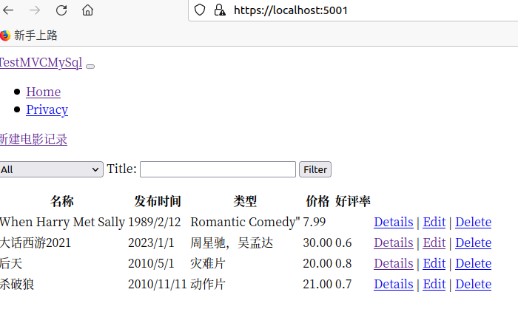
Task: Edit the 后天 record
Action: [434, 263]
